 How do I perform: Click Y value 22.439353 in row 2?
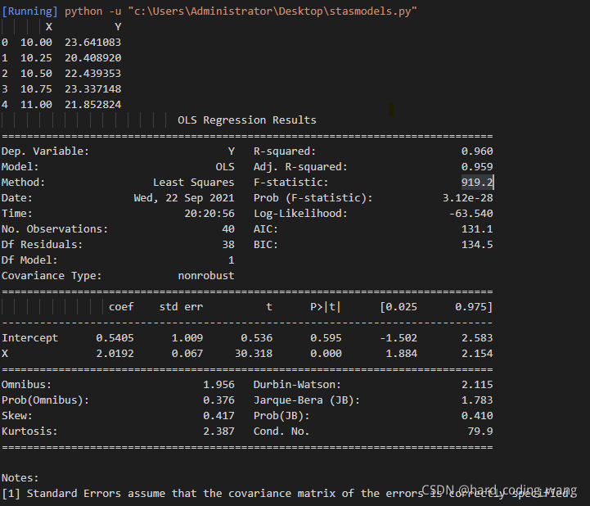click(93, 73)
